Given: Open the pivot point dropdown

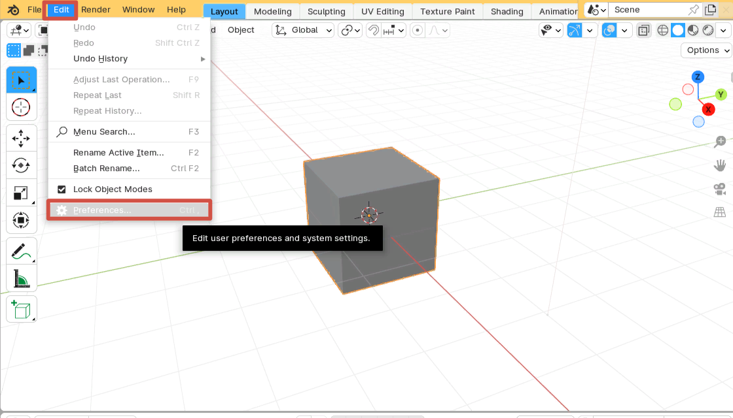Looking at the screenshot, I should (x=351, y=30).
